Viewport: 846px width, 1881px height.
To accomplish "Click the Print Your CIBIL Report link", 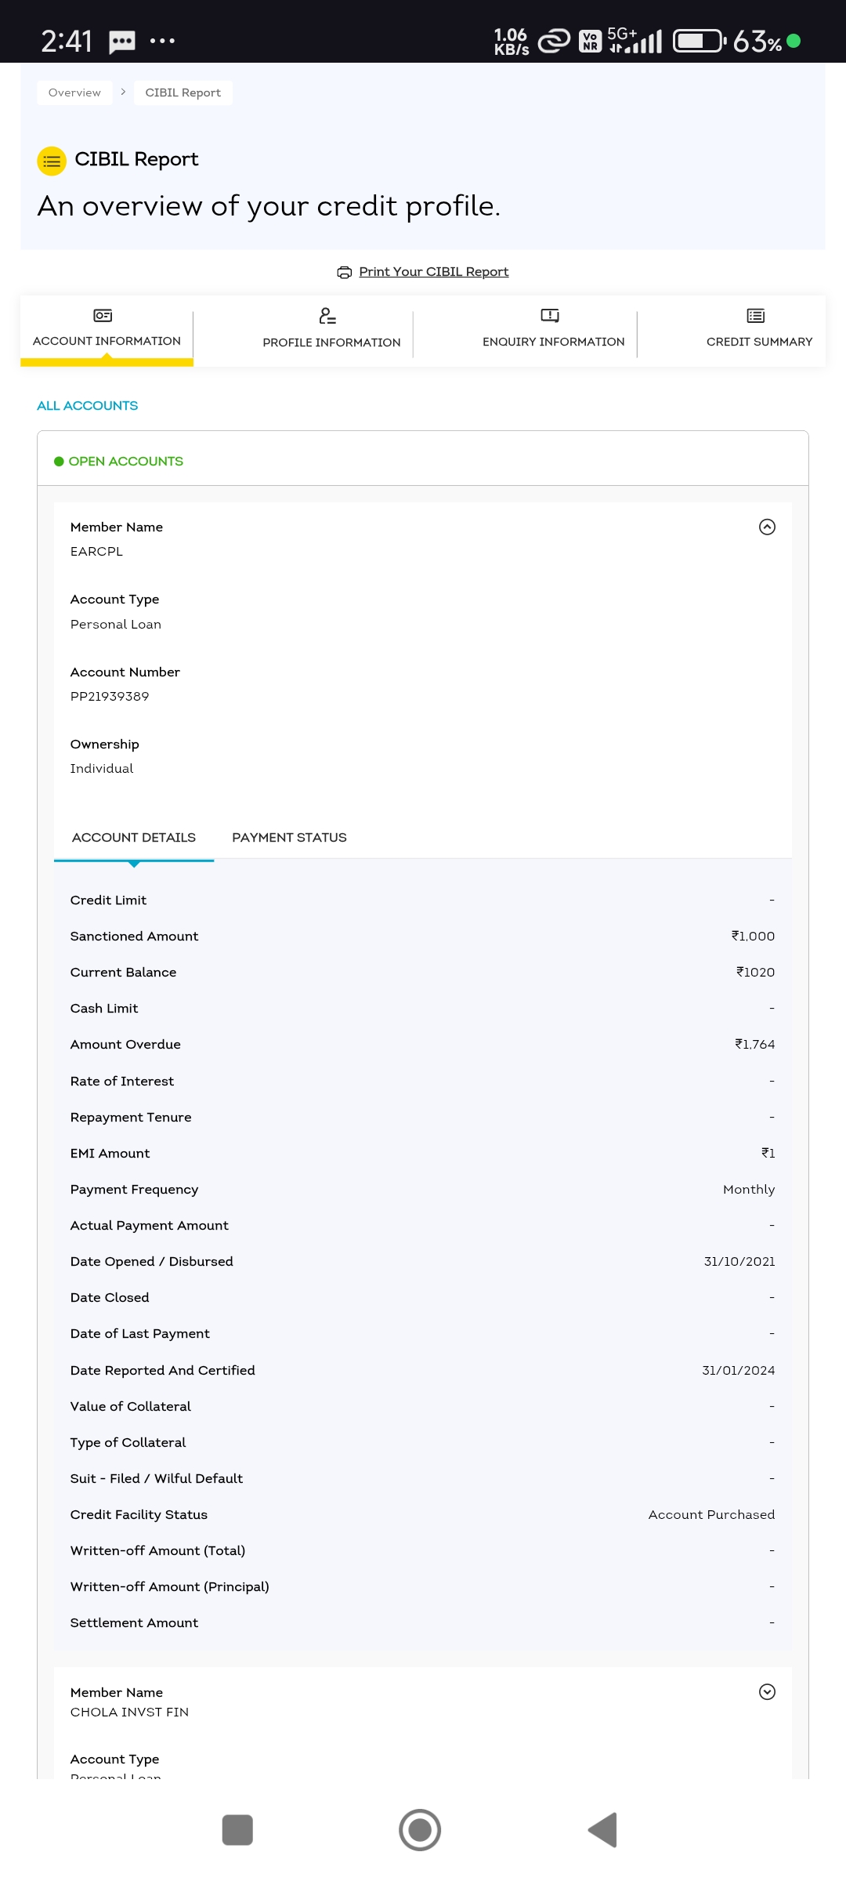I will 433,272.
